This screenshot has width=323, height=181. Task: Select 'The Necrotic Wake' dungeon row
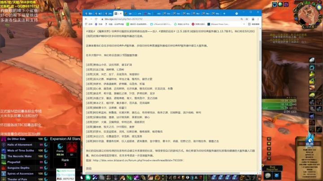click(25, 156)
